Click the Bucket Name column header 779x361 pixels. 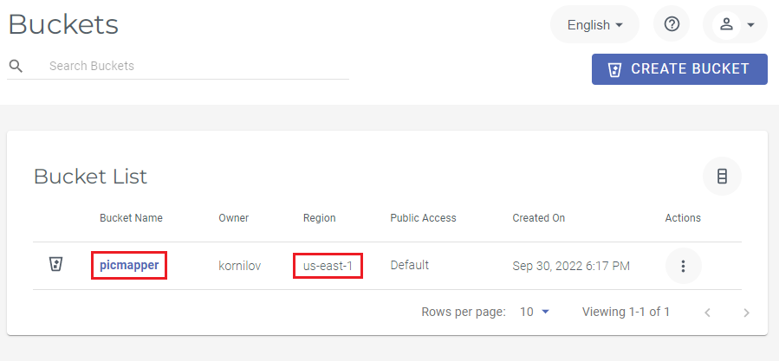131,218
